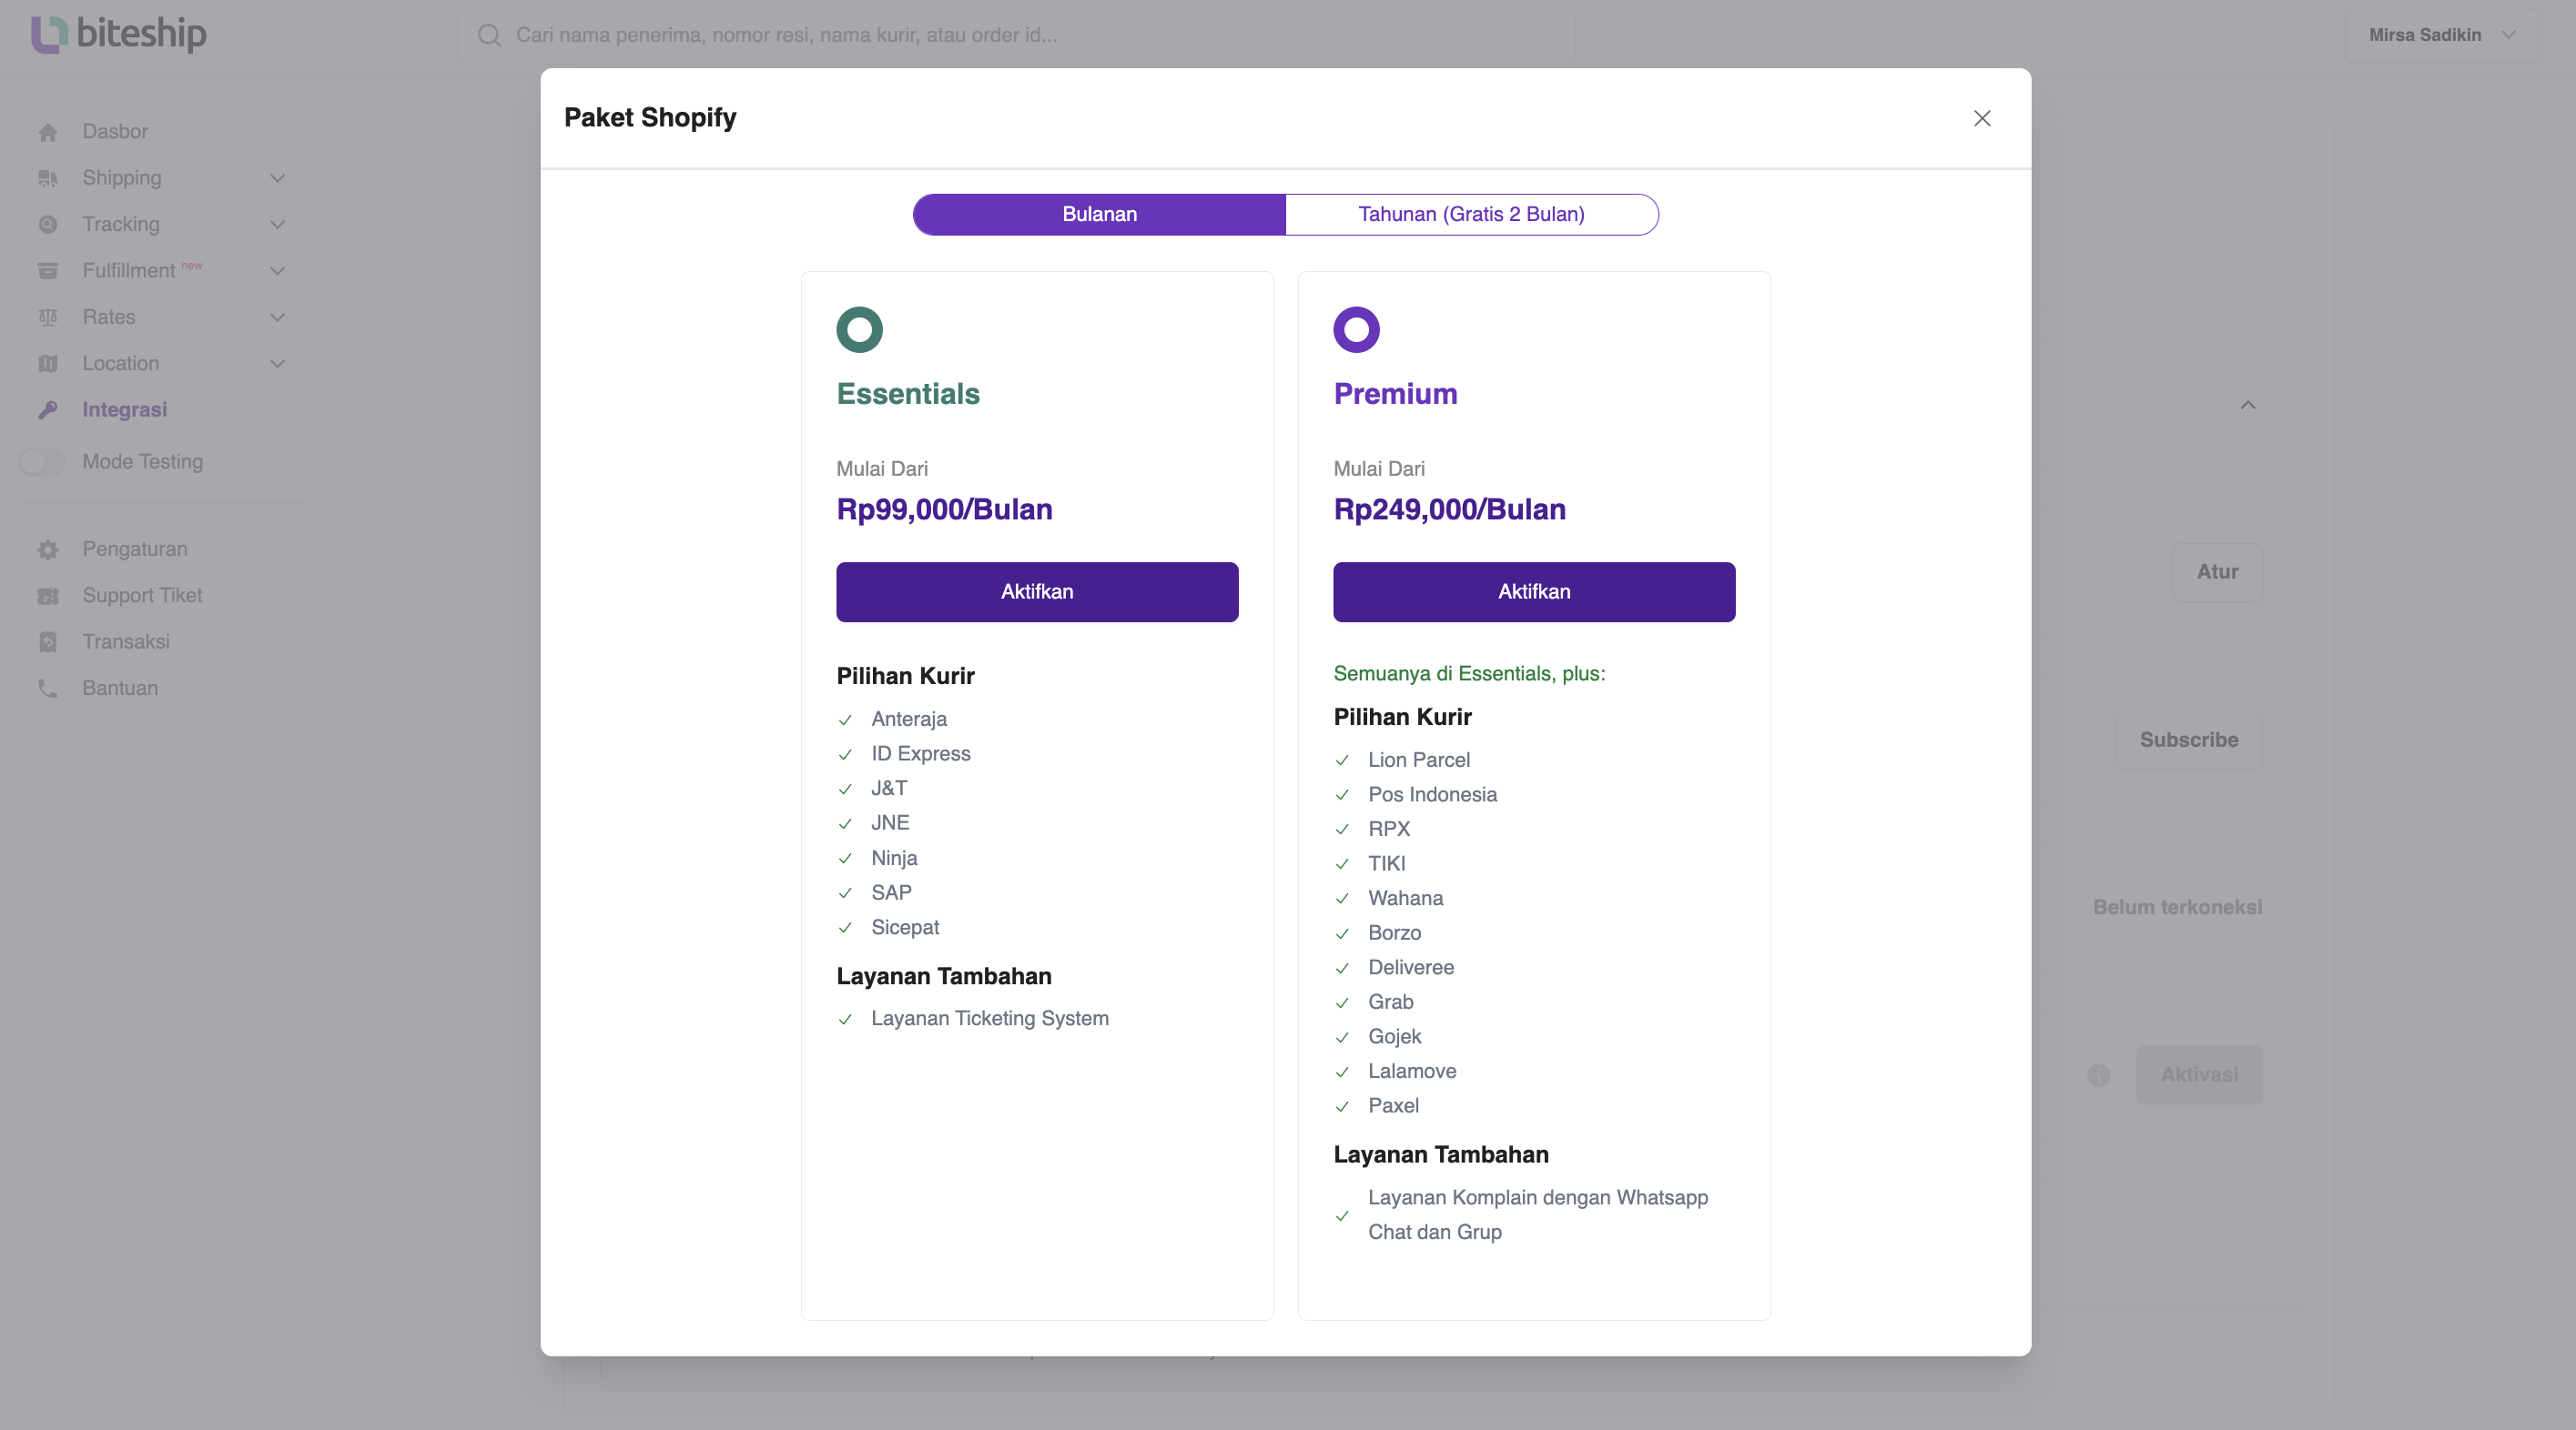Screen dimensions: 2576x1430
Task: Click the Fulfillment box icon
Action: 48,271
